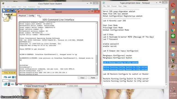Click Notepad window title icon
This screenshot has width=177, height=99.
pos(103,3)
